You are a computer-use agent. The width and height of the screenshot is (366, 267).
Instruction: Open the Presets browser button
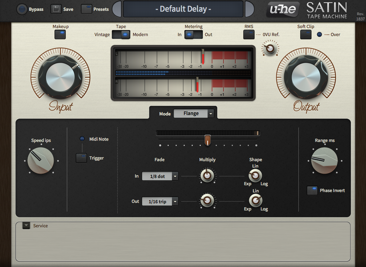coord(86,9)
